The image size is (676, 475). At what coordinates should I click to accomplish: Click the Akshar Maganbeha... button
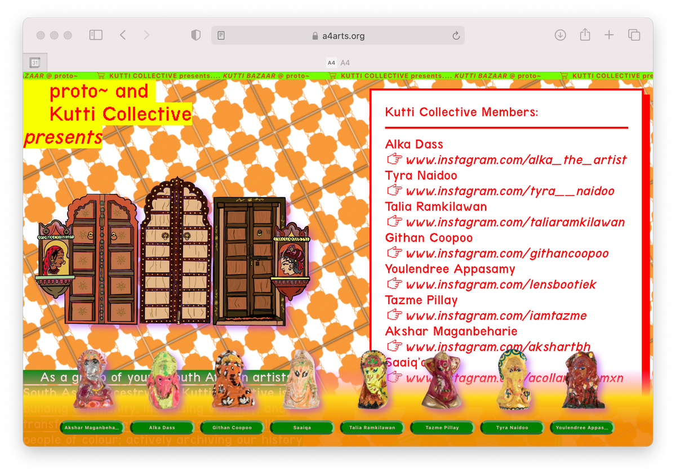pos(91,427)
